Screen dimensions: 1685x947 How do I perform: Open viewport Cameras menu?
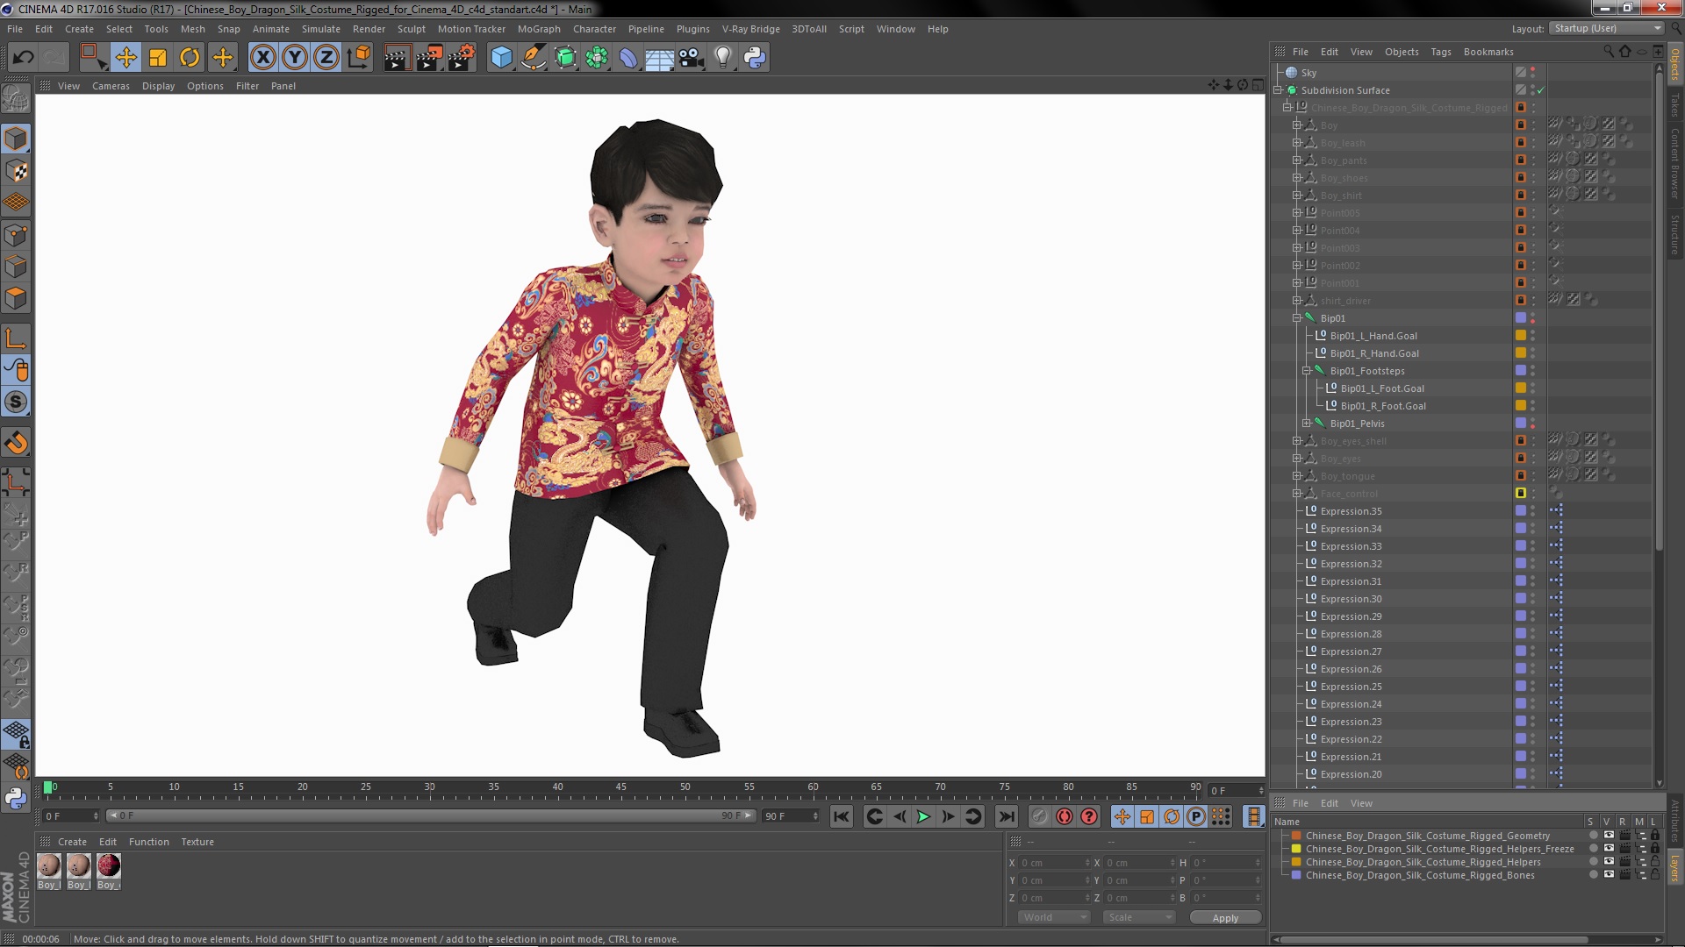111,86
